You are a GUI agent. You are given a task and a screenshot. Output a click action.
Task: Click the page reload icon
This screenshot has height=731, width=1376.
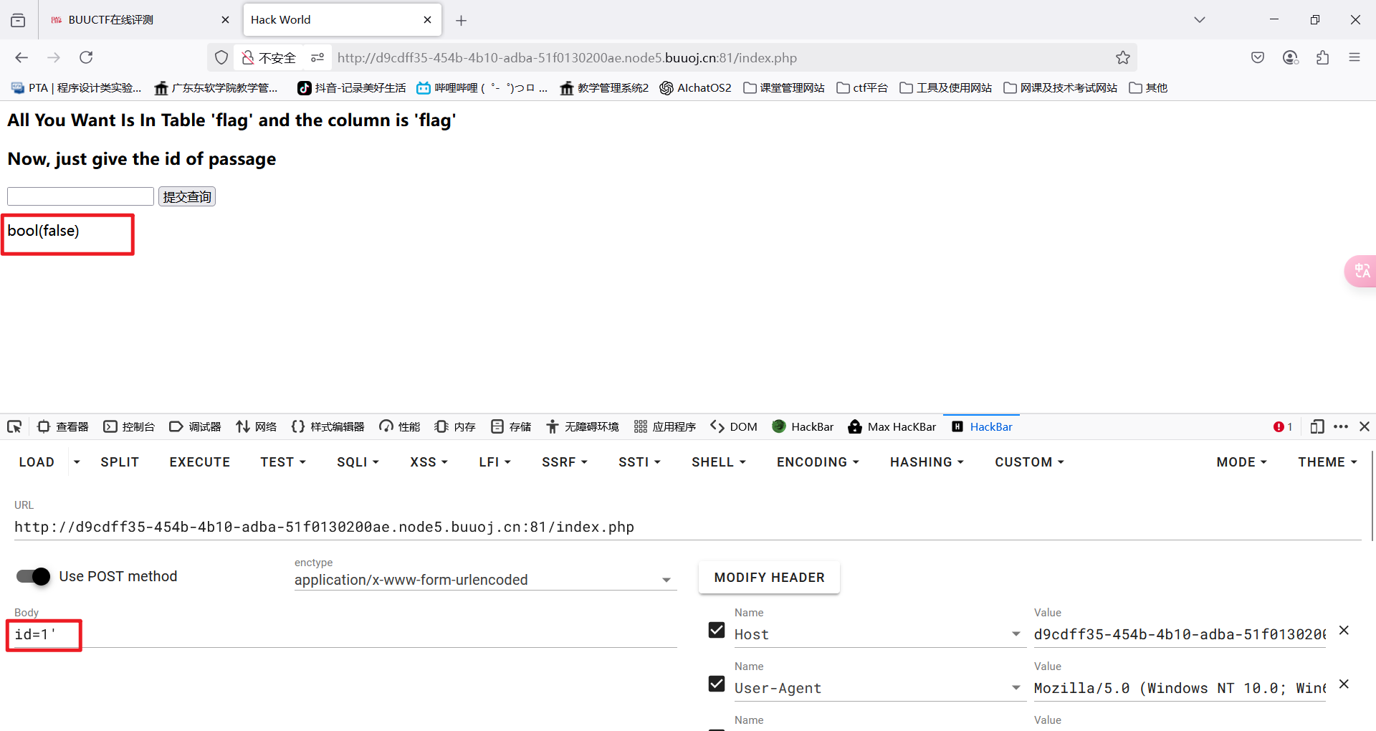(86, 57)
